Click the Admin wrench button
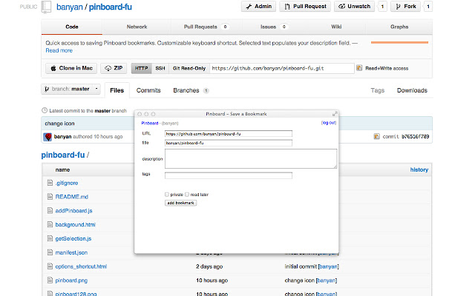 [x=258, y=7]
